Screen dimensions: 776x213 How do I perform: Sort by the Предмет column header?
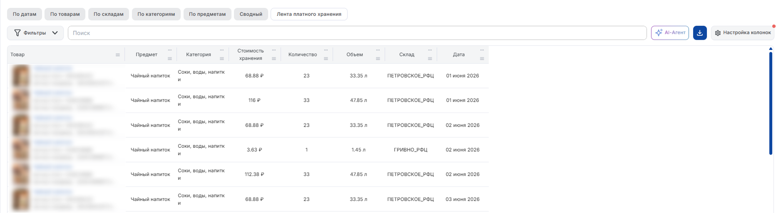(147, 55)
